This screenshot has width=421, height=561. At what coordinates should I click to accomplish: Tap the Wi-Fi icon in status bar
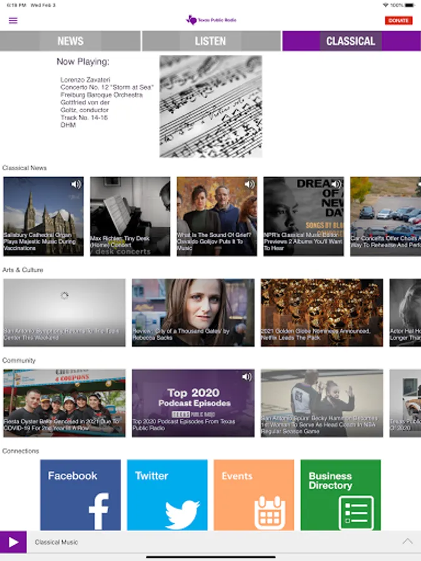[x=385, y=5]
